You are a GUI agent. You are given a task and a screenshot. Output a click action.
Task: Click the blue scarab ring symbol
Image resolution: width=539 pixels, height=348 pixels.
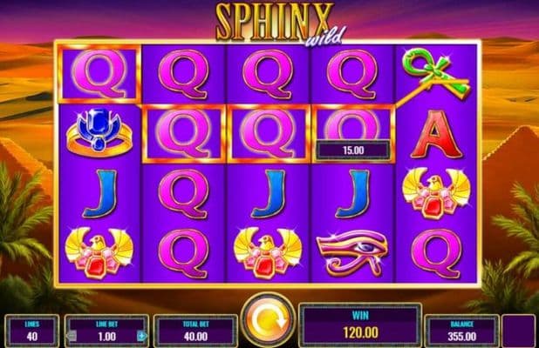point(99,133)
